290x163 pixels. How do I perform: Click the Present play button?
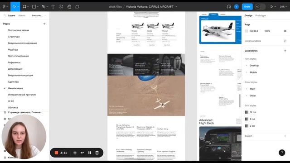(272, 7)
